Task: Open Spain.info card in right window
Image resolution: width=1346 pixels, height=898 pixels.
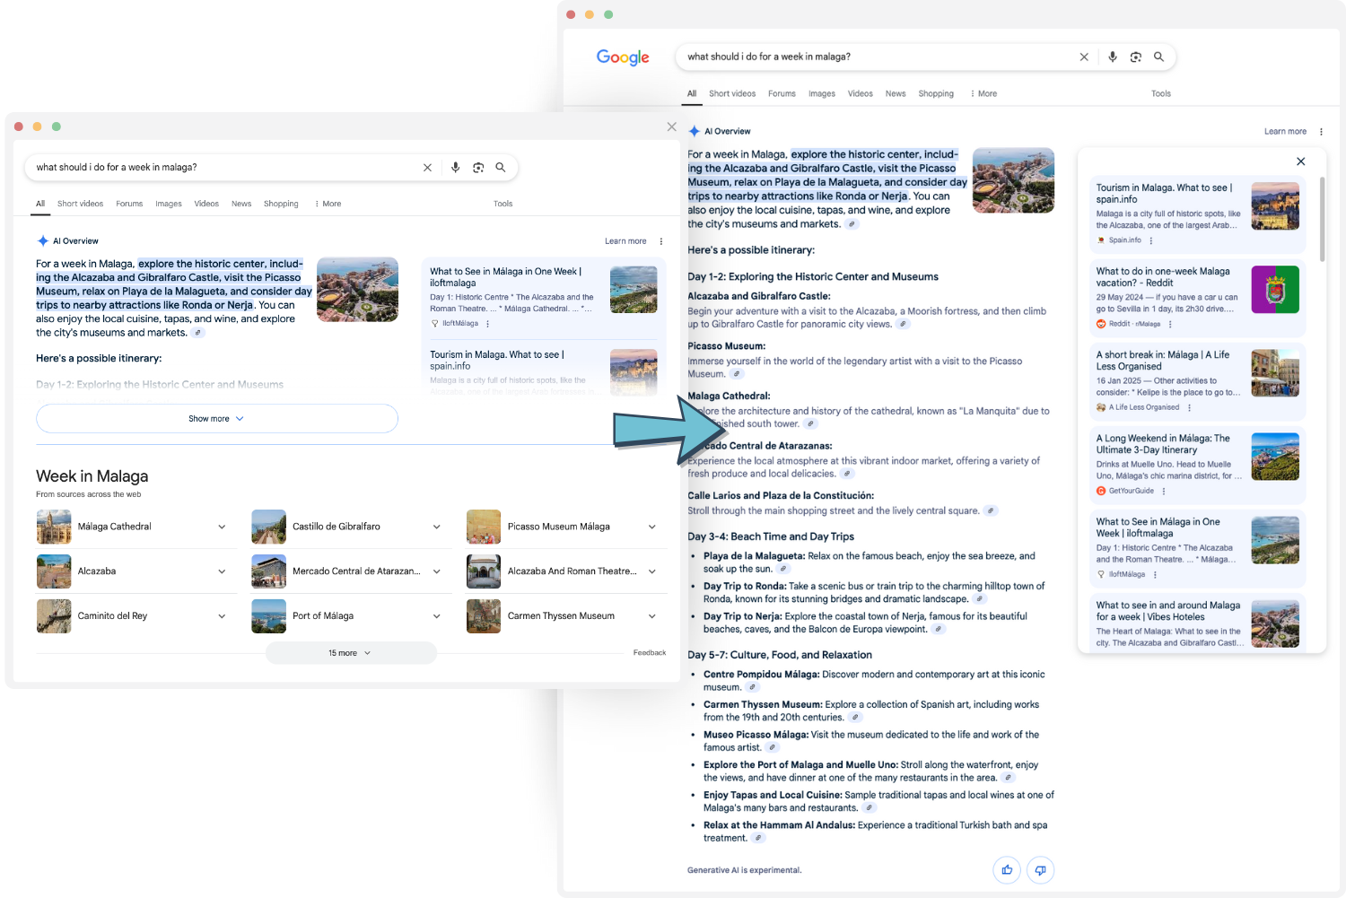Action: pos(1197,214)
